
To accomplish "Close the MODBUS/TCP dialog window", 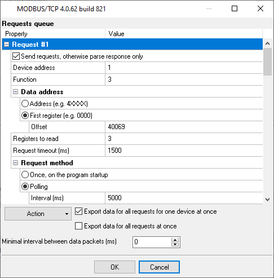I will pyautogui.click(x=260, y=8).
